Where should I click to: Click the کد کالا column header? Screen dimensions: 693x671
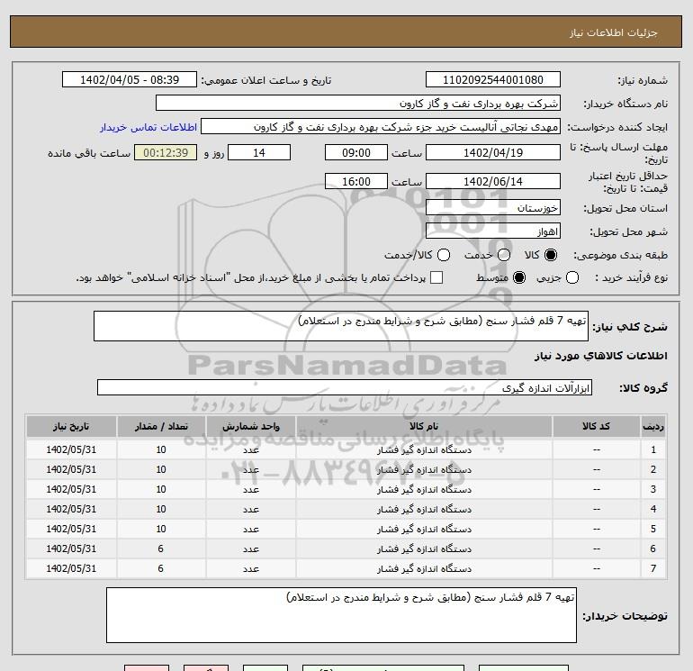point(596,426)
